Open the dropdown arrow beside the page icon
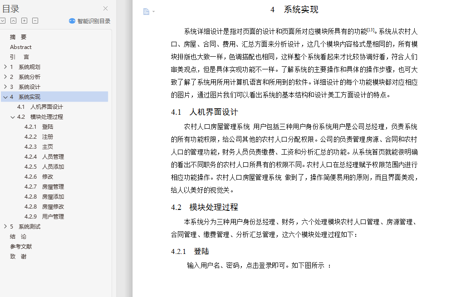 pos(154,12)
